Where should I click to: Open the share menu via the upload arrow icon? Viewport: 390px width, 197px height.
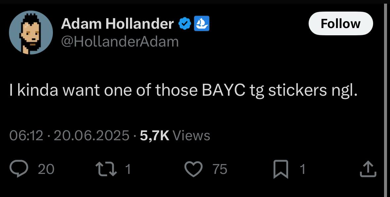click(368, 169)
